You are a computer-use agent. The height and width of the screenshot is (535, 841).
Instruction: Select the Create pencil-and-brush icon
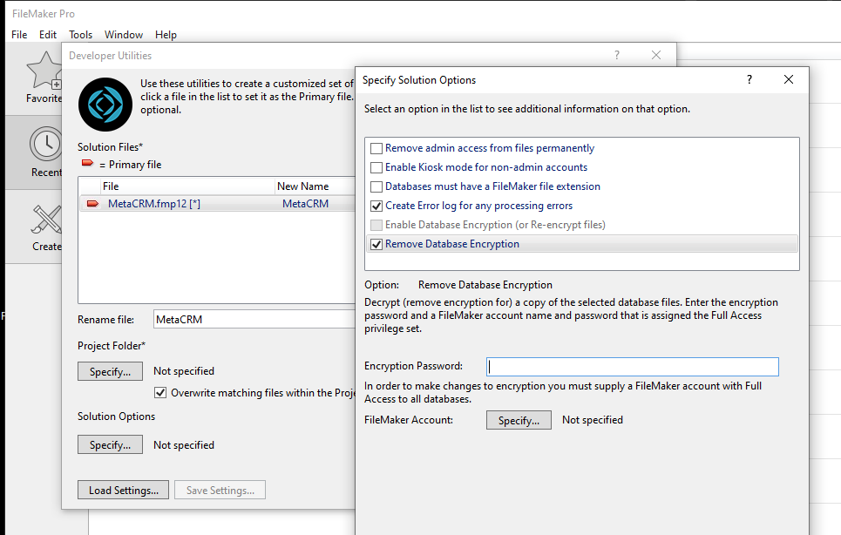coord(45,220)
